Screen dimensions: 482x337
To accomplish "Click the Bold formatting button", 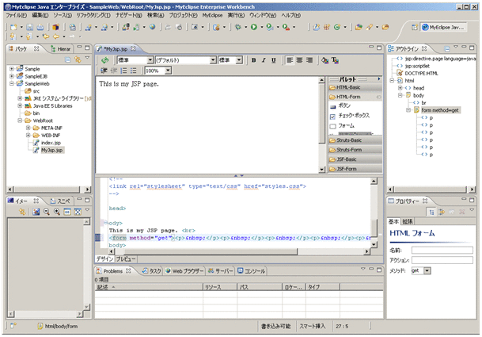I will (x=254, y=60).
